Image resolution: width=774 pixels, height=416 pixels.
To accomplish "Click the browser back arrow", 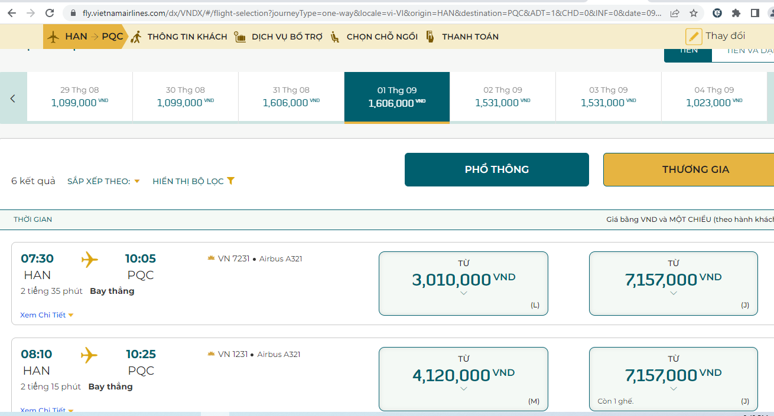I will click(12, 13).
